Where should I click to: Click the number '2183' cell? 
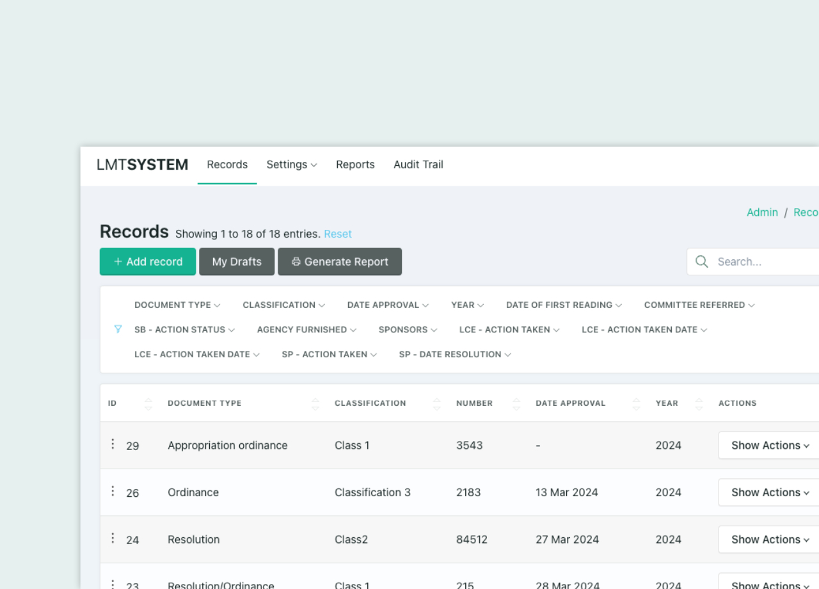pyautogui.click(x=469, y=492)
